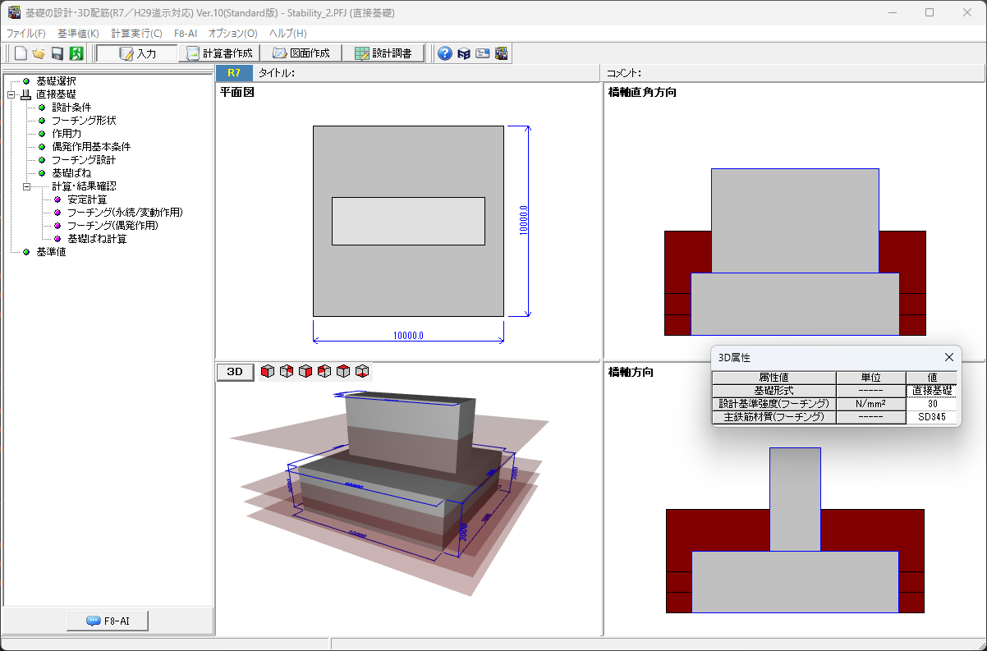Collapse the 直接基礎 tree node
Viewport: 987px width, 651px height.
(11, 94)
